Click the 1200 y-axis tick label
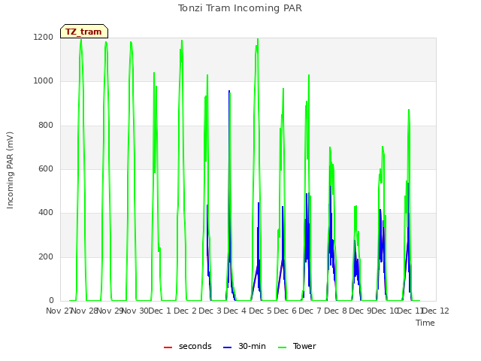 (44, 38)
